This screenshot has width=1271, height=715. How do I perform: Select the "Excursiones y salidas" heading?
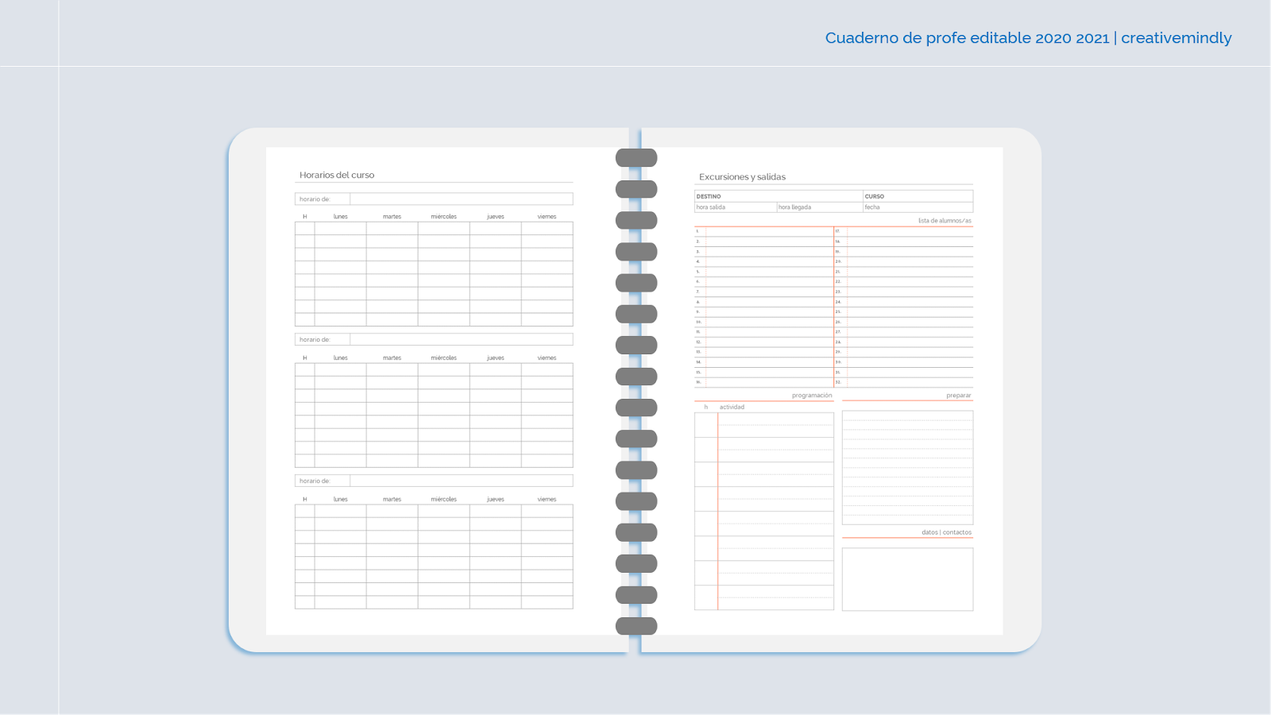[740, 177]
